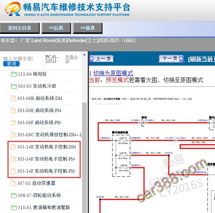215x213 pixels.
Task: Click the 下一页 next page button
Action: click(x=171, y=59)
